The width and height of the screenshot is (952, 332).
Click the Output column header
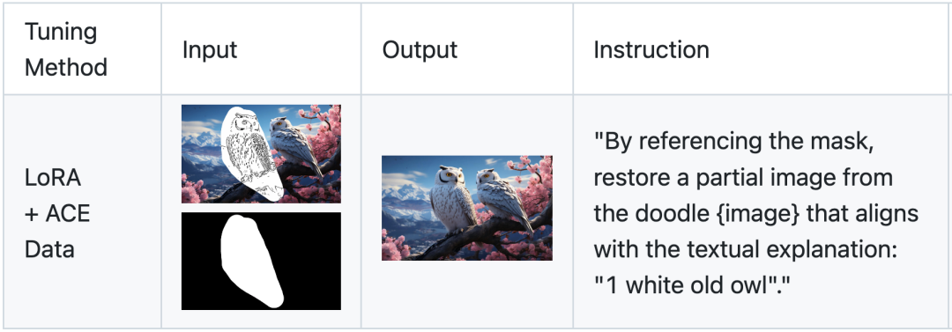click(420, 50)
